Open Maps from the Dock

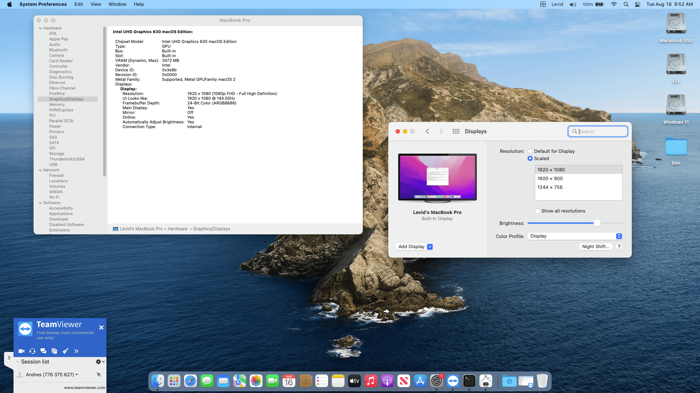tap(240, 381)
